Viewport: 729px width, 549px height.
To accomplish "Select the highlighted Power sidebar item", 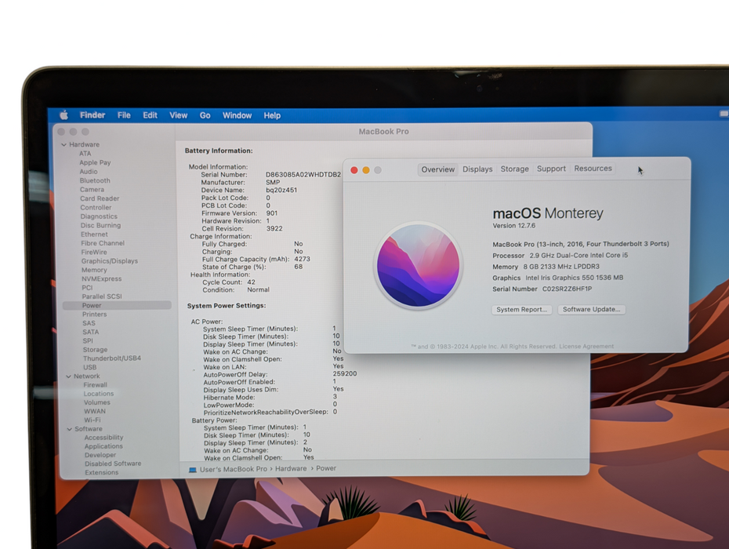I will coord(117,305).
